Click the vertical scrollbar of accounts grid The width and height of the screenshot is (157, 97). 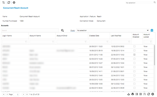154,55
